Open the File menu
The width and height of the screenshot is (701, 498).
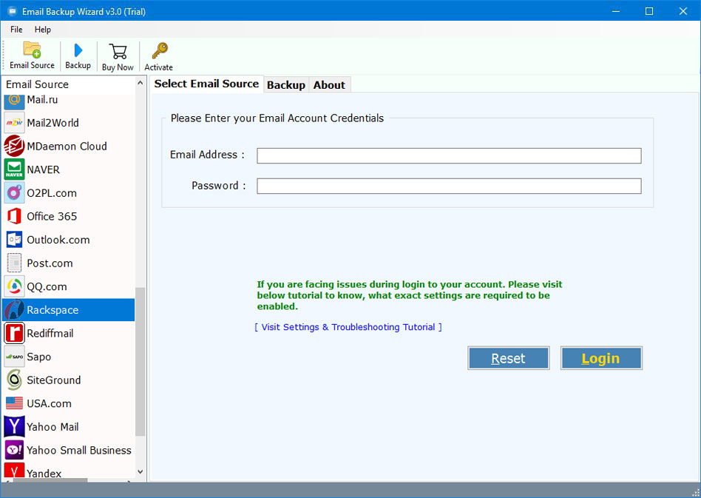(16, 30)
